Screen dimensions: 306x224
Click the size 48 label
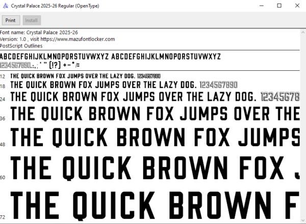3,145
